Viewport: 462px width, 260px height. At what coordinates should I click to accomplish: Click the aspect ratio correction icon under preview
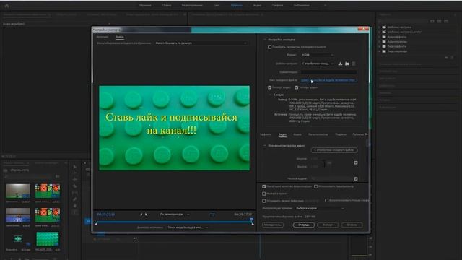click(x=212, y=214)
